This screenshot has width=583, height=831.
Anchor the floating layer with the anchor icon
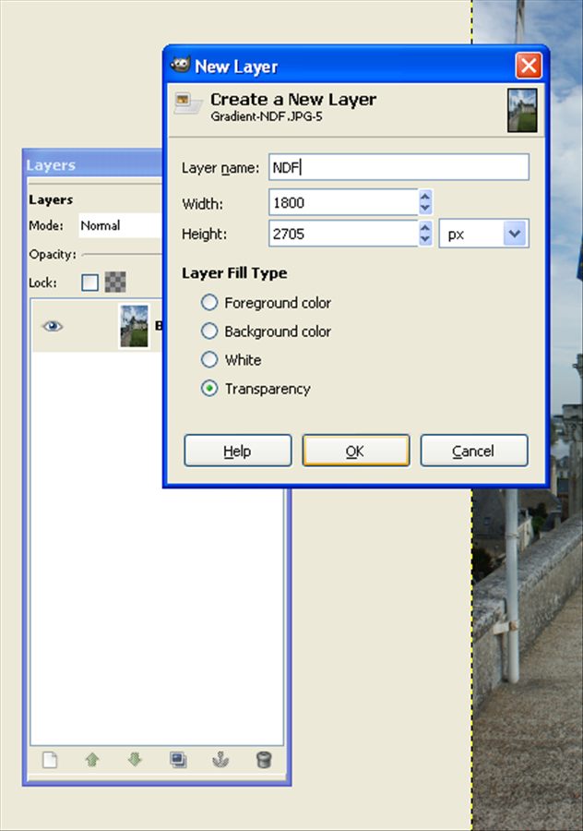(220, 760)
